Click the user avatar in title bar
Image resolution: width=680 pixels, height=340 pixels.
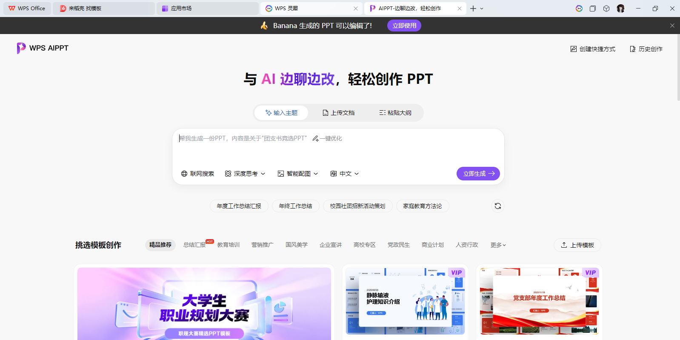pos(620,9)
